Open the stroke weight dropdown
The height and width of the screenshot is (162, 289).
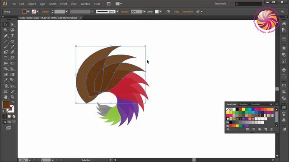[x=66, y=12]
